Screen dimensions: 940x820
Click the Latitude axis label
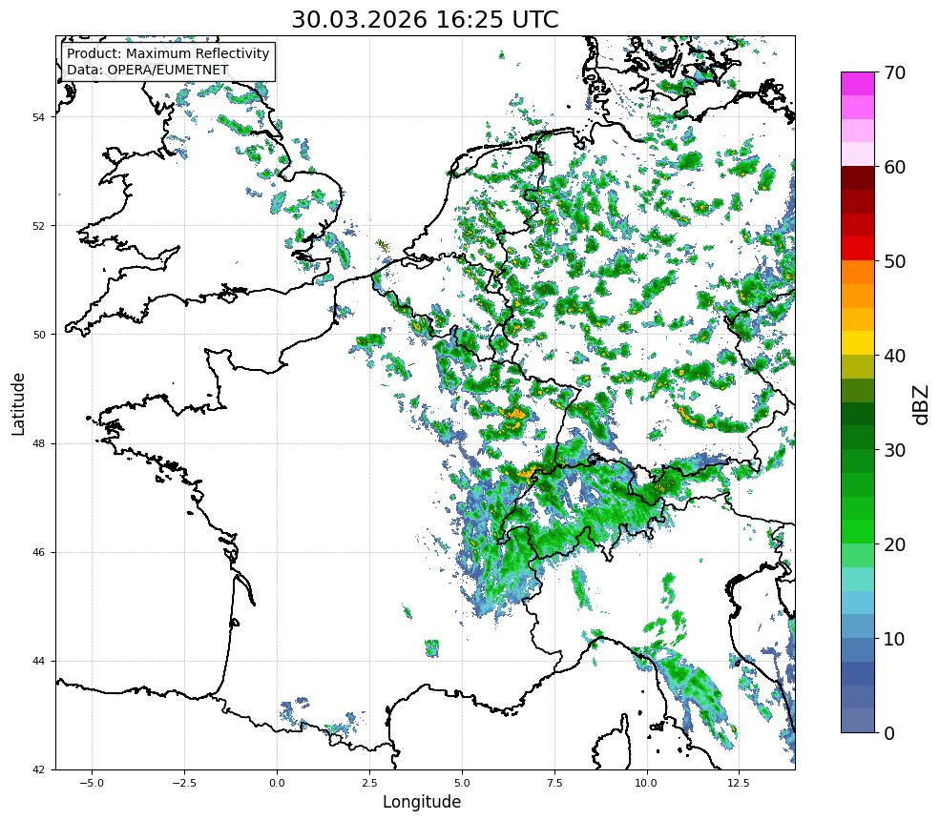[18, 403]
